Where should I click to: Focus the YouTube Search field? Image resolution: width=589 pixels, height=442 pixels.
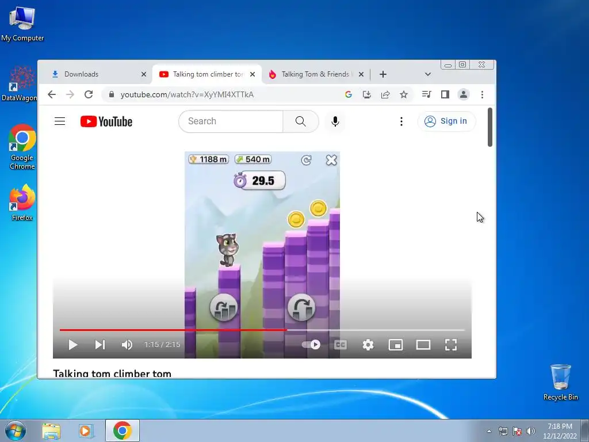[231, 121]
